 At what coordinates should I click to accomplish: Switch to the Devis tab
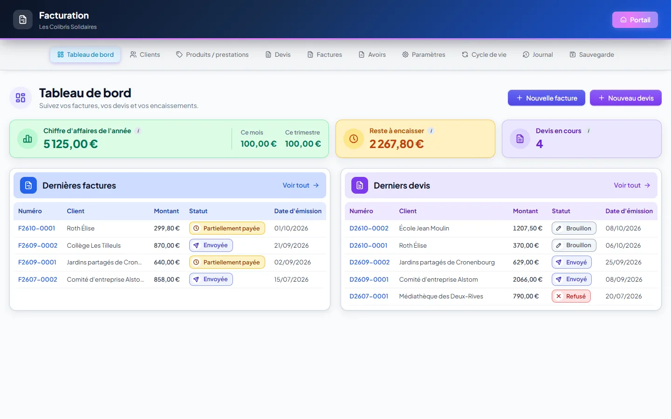tap(278, 54)
